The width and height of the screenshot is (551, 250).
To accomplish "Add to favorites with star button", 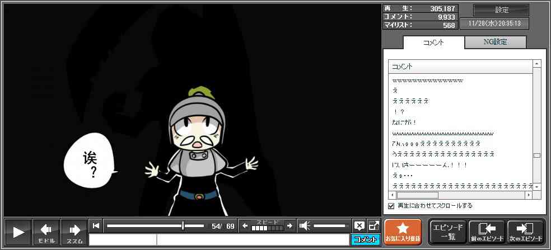I will click(x=403, y=232).
